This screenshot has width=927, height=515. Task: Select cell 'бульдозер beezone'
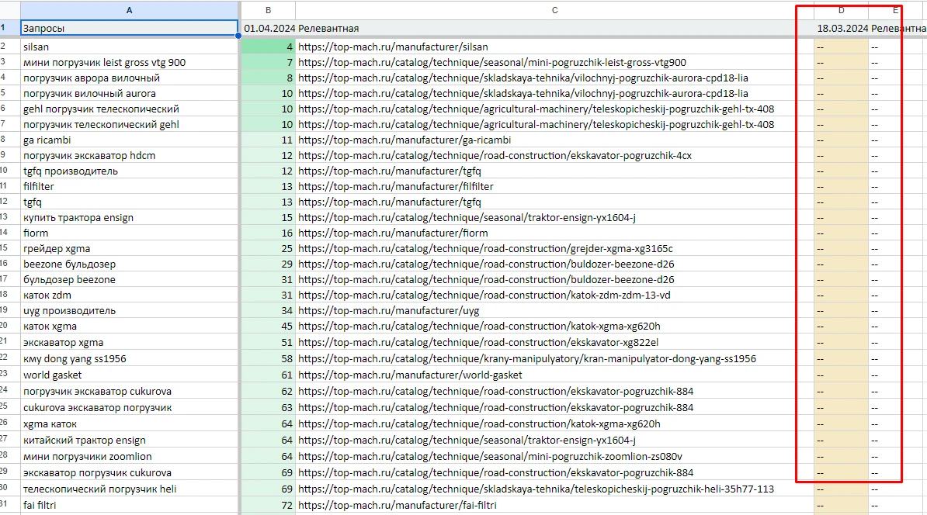[x=129, y=279]
